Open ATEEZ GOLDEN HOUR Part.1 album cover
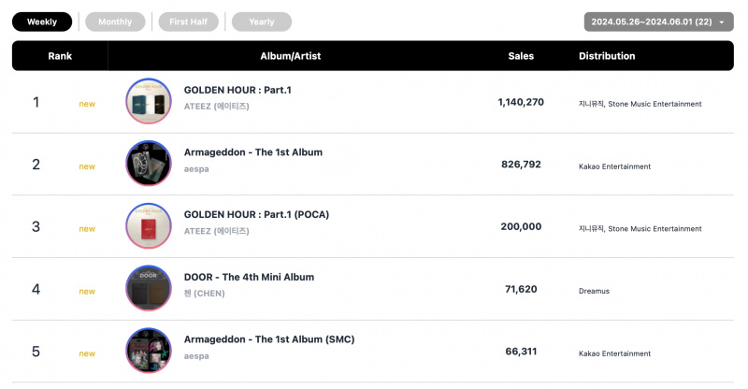 149,101
